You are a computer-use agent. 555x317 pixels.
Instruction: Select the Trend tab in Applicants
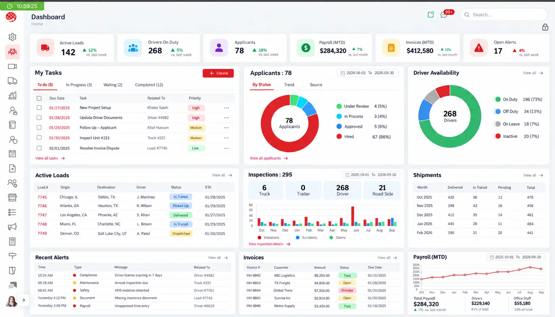289,85
